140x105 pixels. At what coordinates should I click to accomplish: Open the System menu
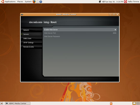pos(28,2)
